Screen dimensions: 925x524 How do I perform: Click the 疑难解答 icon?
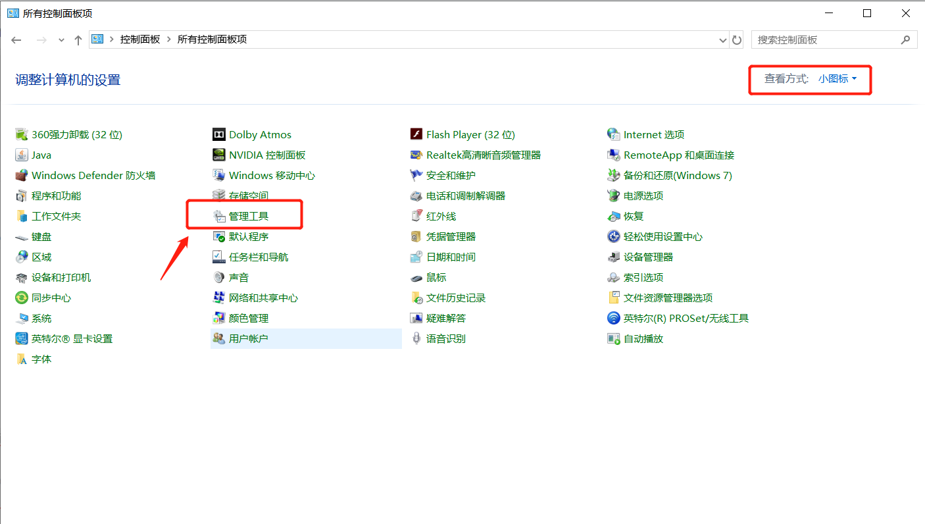click(x=416, y=319)
